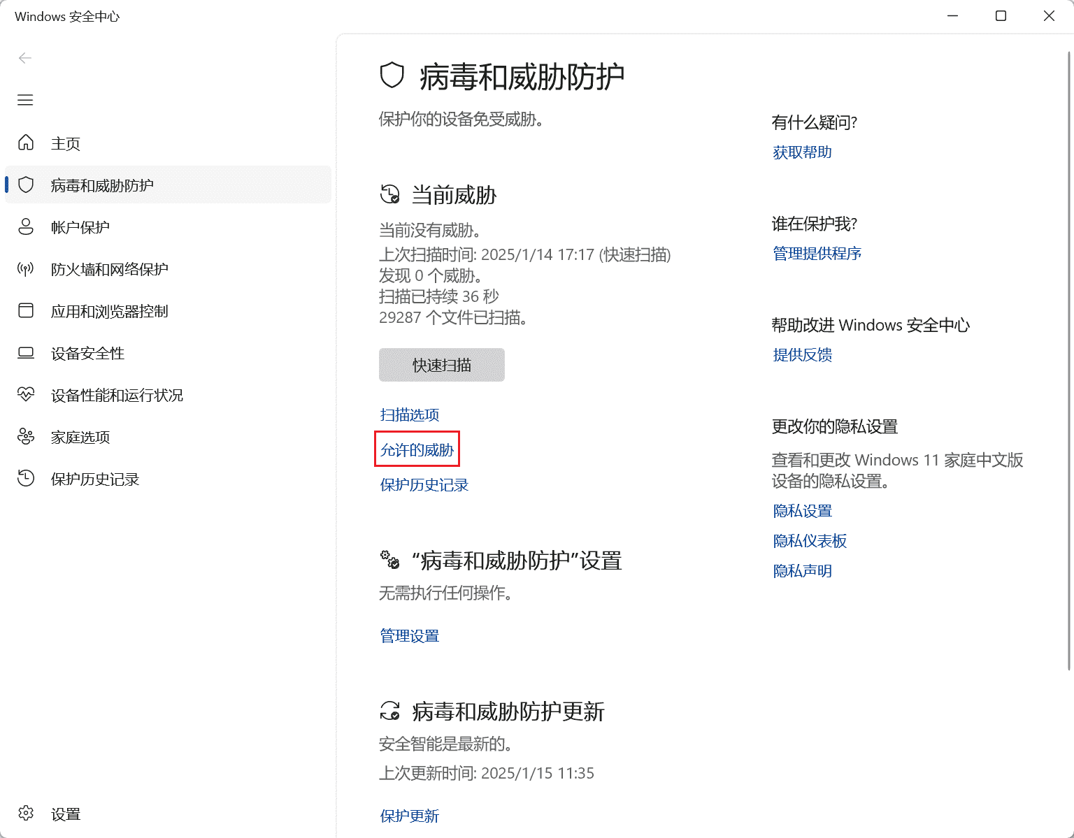Image resolution: width=1074 pixels, height=838 pixels.
Task: Click the heading 更改你的隐私设置
Action: pos(835,427)
